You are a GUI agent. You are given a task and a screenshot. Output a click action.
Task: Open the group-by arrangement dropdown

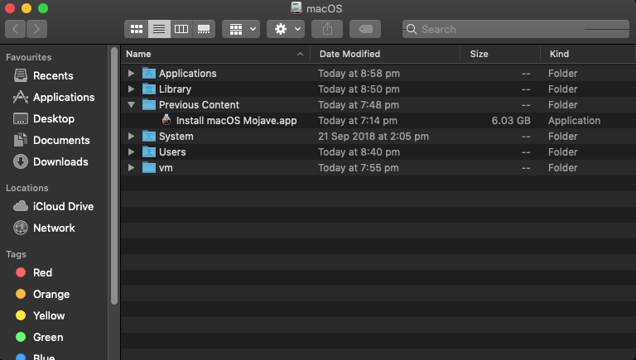click(241, 29)
